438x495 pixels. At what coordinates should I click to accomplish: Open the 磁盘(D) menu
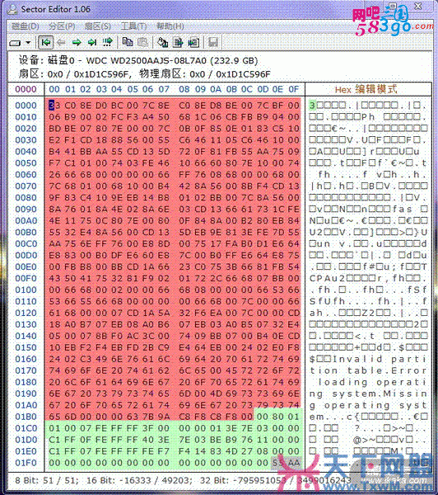click(x=26, y=26)
